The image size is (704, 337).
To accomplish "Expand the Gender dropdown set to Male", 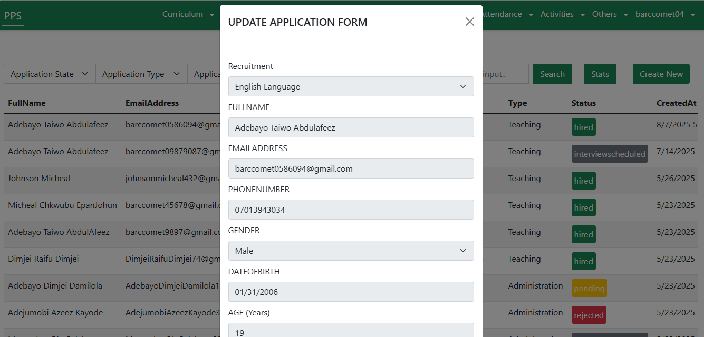I will [x=351, y=251].
